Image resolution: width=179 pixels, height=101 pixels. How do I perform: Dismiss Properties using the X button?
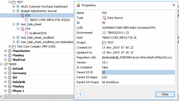[x=174, y=5]
